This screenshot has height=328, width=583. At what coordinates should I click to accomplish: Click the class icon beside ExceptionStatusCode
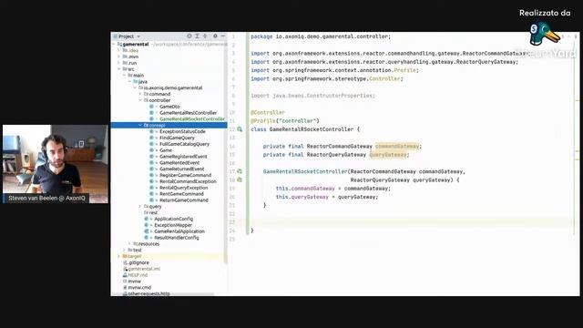click(152, 131)
